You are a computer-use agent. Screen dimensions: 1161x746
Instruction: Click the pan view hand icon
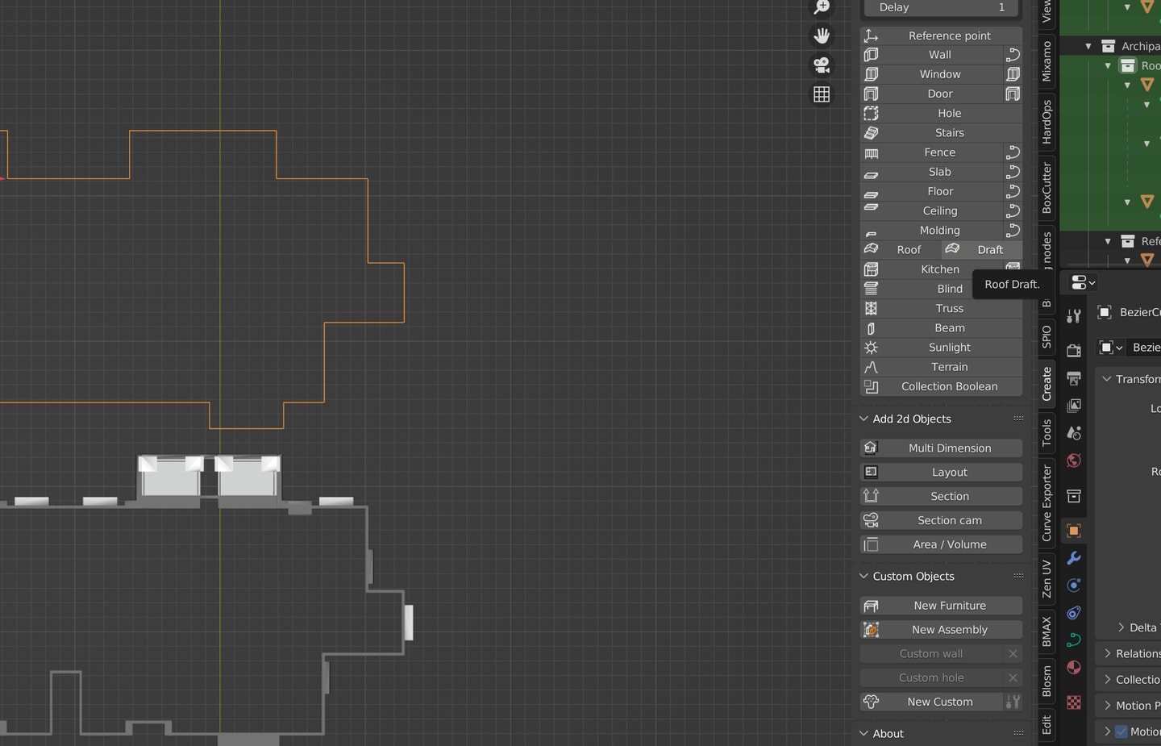click(x=822, y=35)
